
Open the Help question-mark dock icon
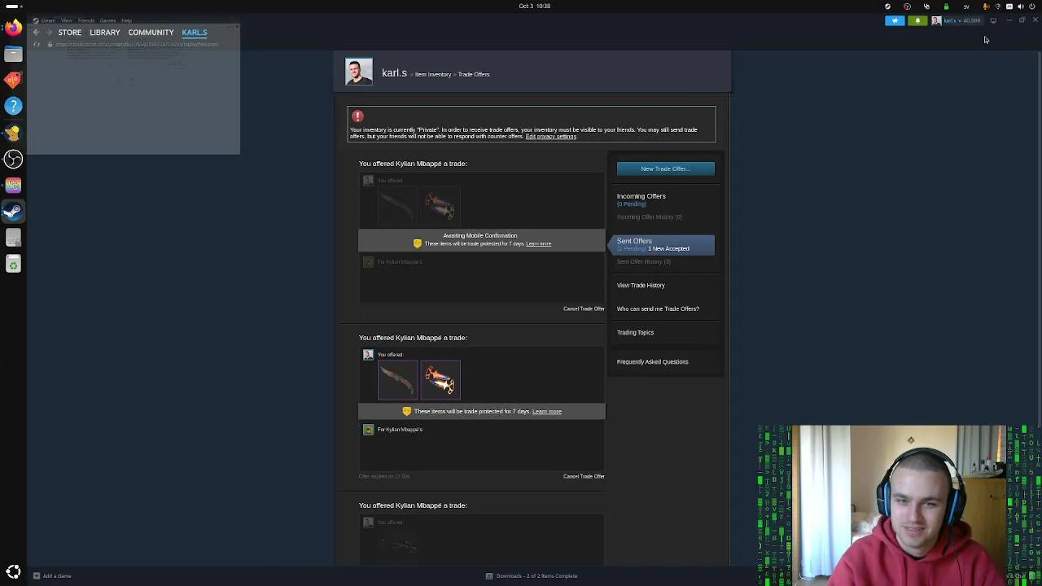click(13, 106)
